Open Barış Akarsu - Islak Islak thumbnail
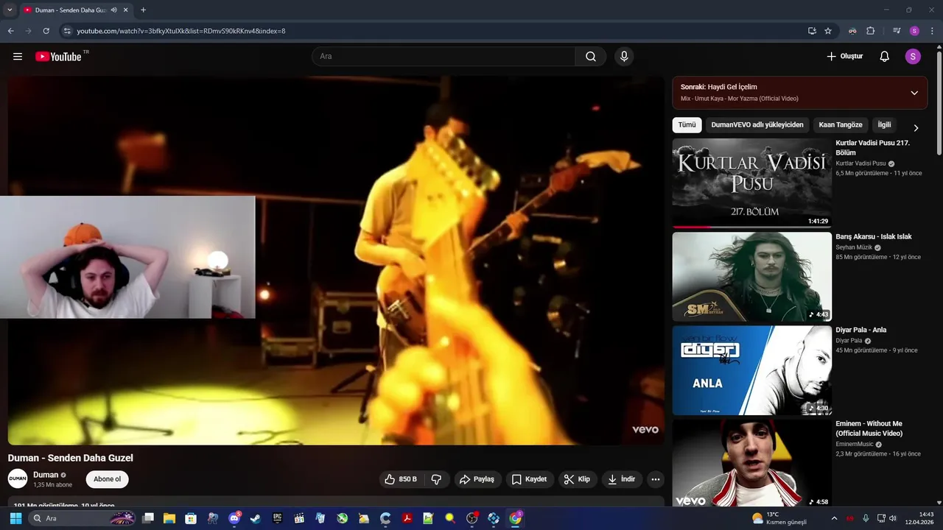The image size is (943, 530). (x=752, y=277)
